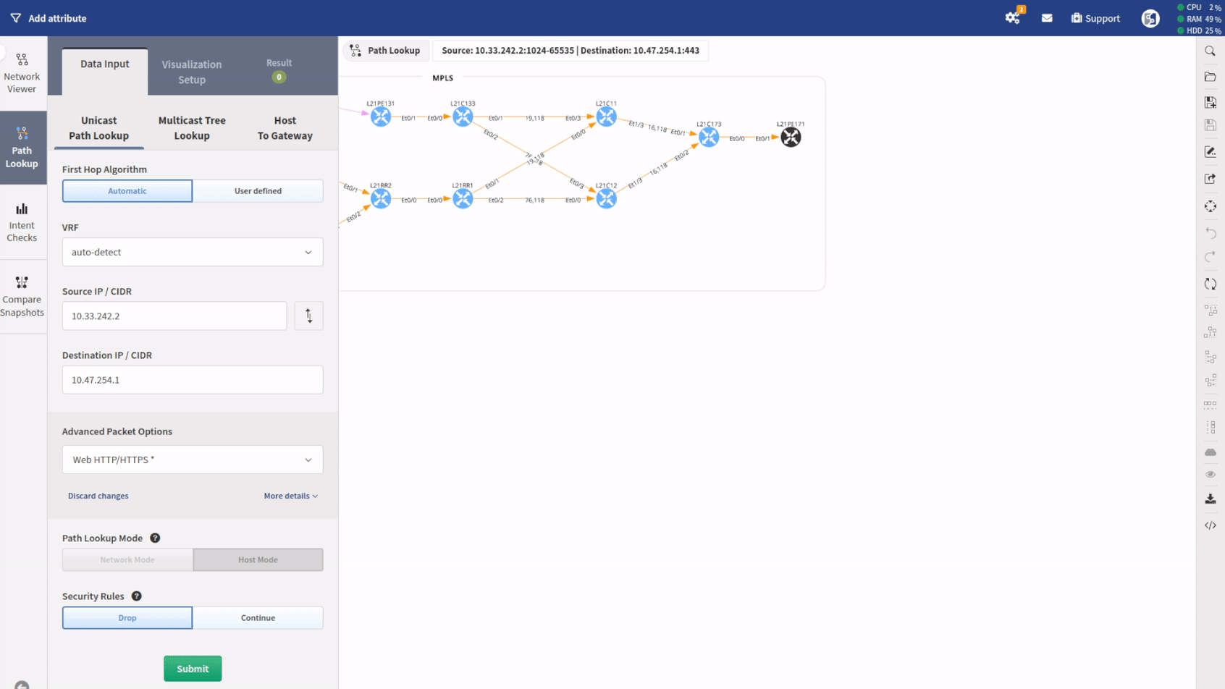This screenshot has height=689, width=1225.
Task: Click the mail envelope icon
Action: click(x=1047, y=18)
